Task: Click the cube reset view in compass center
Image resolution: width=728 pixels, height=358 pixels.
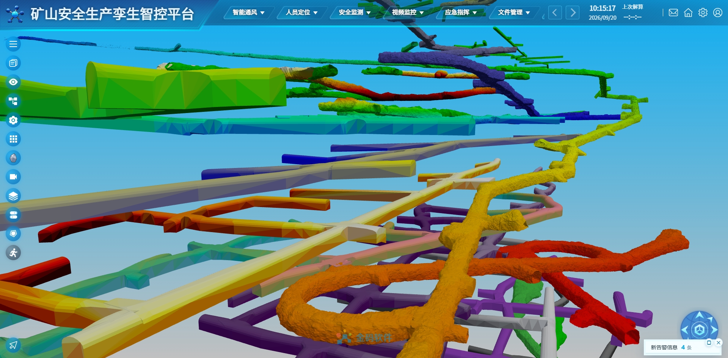Action: [x=700, y=330]
